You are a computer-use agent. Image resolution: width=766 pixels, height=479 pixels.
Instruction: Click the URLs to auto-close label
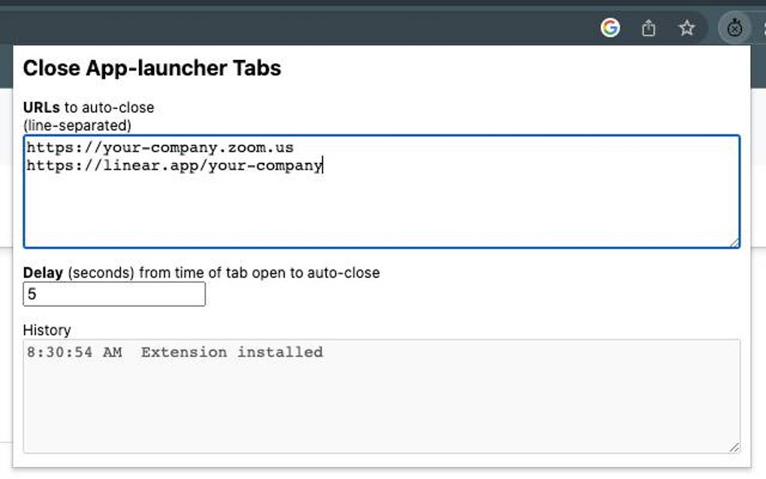(x=88, y=107)
